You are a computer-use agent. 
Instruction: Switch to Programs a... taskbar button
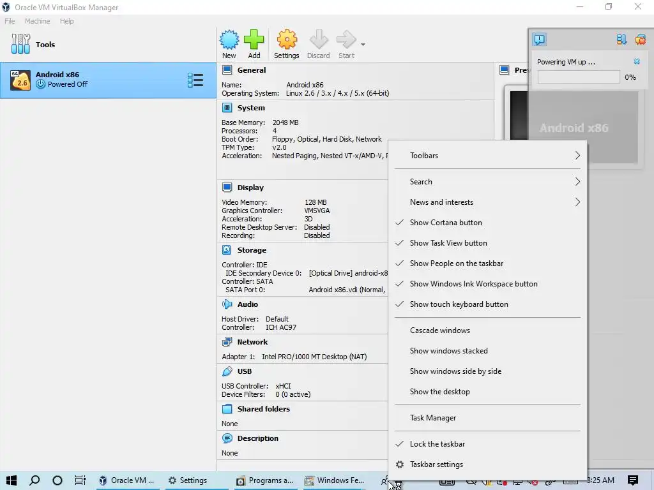264,480
